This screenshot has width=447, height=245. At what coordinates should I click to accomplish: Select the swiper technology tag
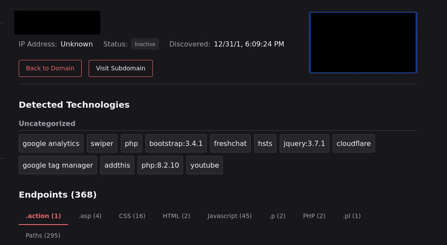(102, 143)
